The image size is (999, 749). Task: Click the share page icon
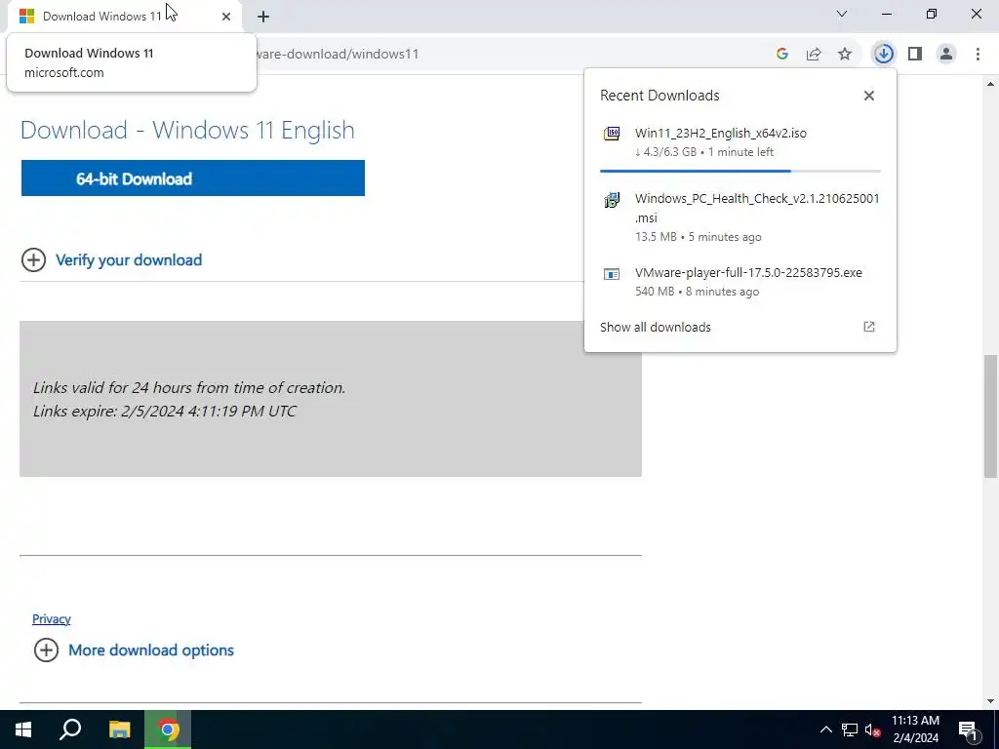(x=814, y=54)
